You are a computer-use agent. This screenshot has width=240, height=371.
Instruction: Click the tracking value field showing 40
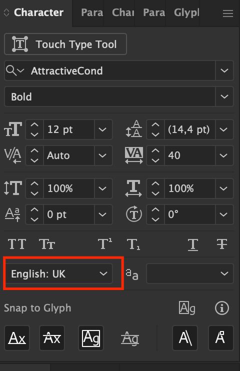click(190, 155)
